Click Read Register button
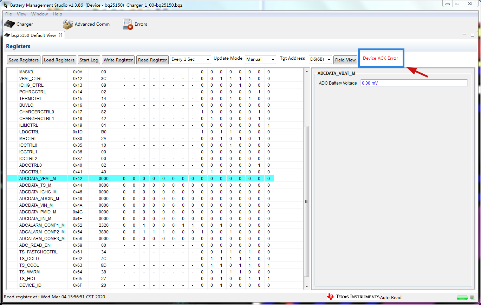Image resolution: width=481 pixels, height=305 pixels. [152, 60]
